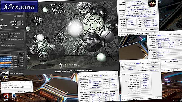Click Core Speed value 4702.27 MHz
The width and height of the screenshot is (182, 102).
(x=131, y=21)
